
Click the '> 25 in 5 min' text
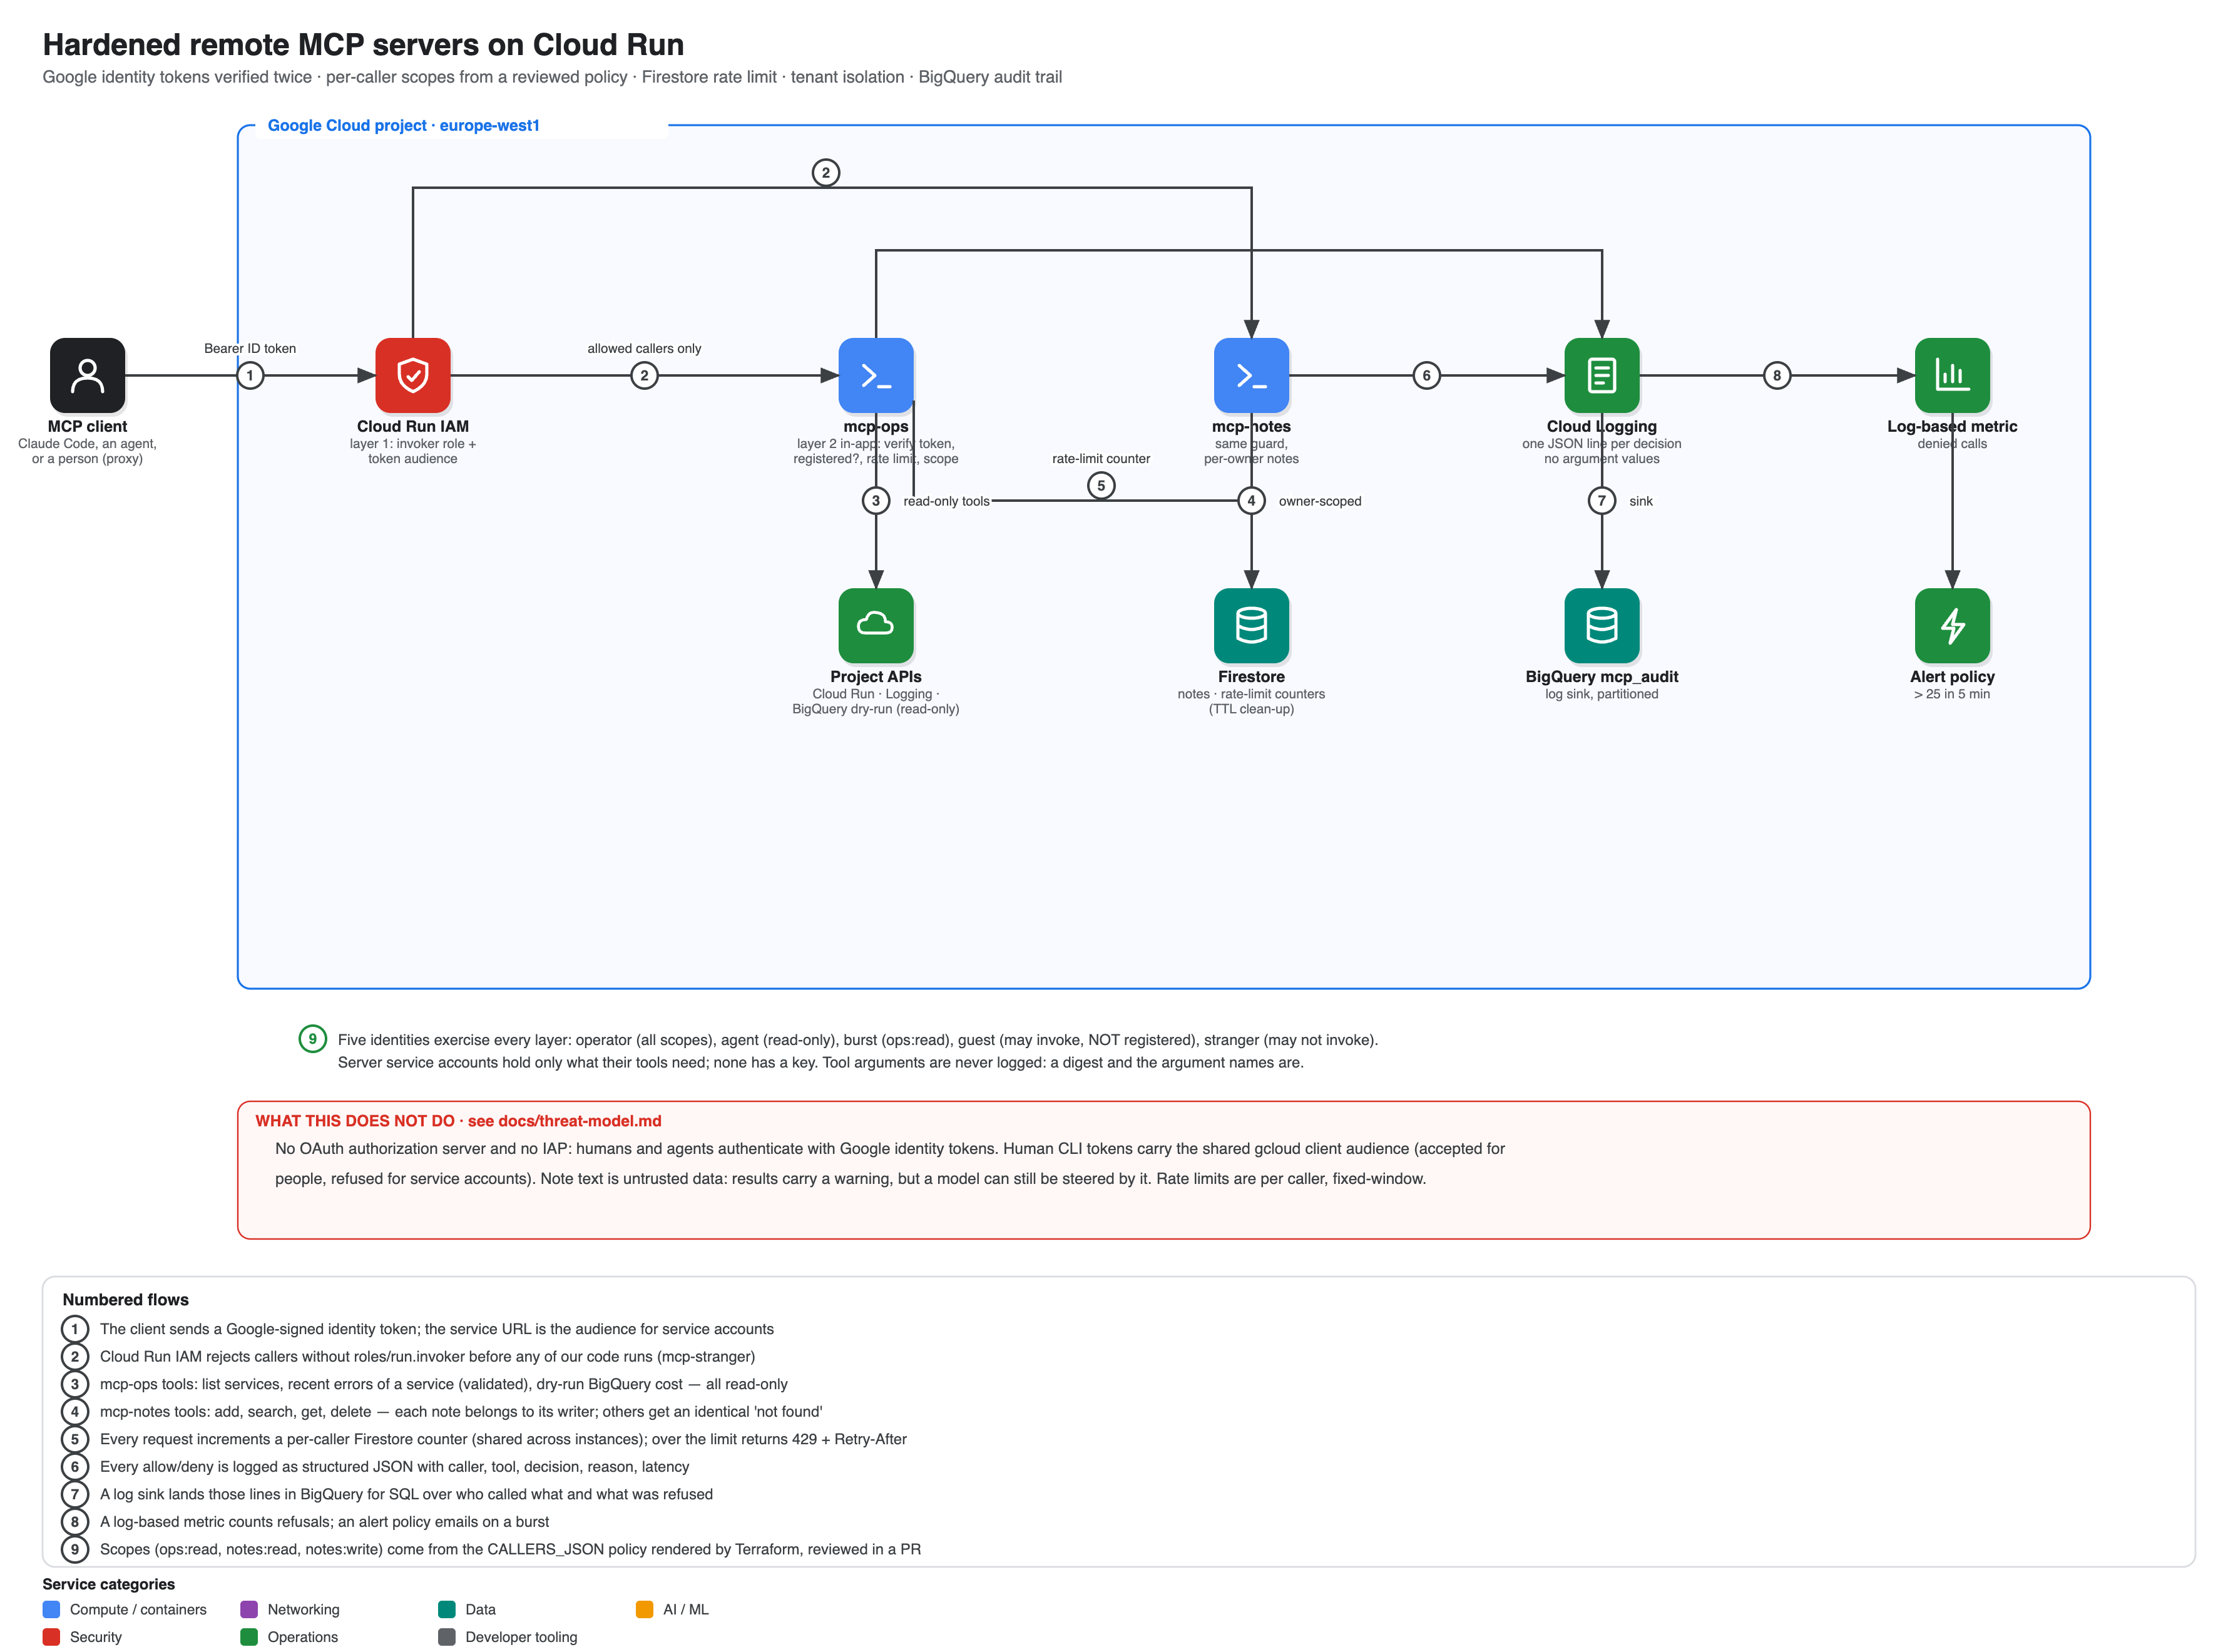click(x=1952, y=694)
